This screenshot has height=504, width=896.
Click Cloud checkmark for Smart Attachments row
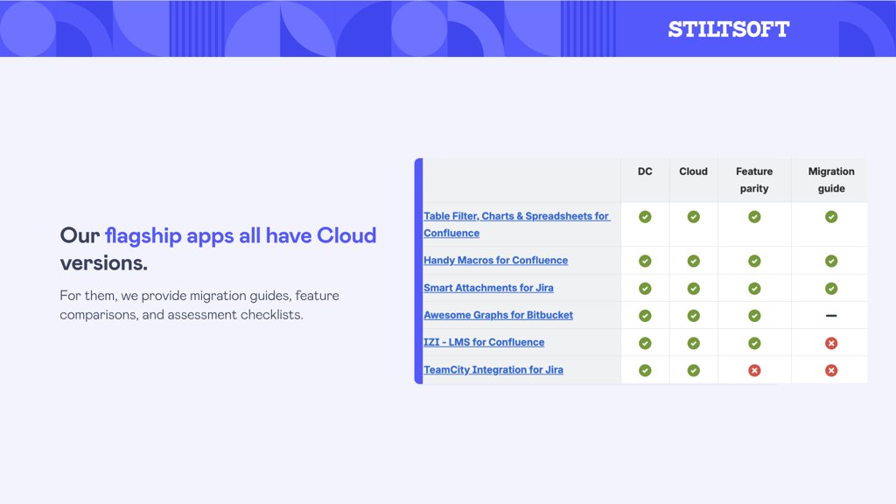point(693,288)
